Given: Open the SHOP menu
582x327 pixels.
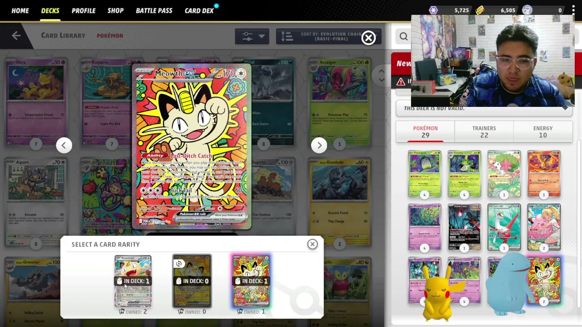Looking at the screenshot, I should tap(115, 10).
